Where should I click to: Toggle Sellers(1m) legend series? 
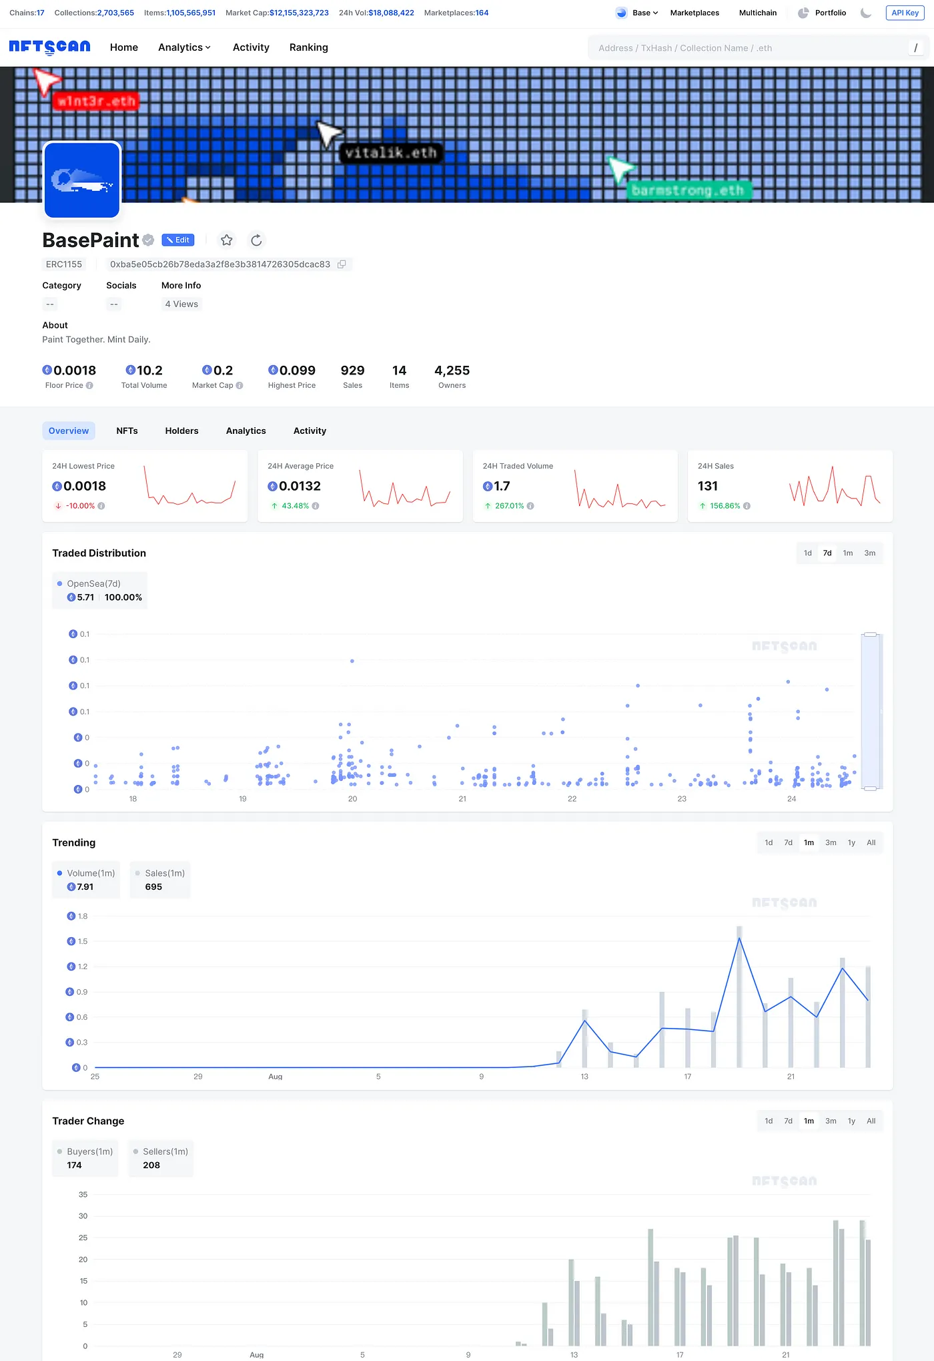click(x=161, y=1158)
